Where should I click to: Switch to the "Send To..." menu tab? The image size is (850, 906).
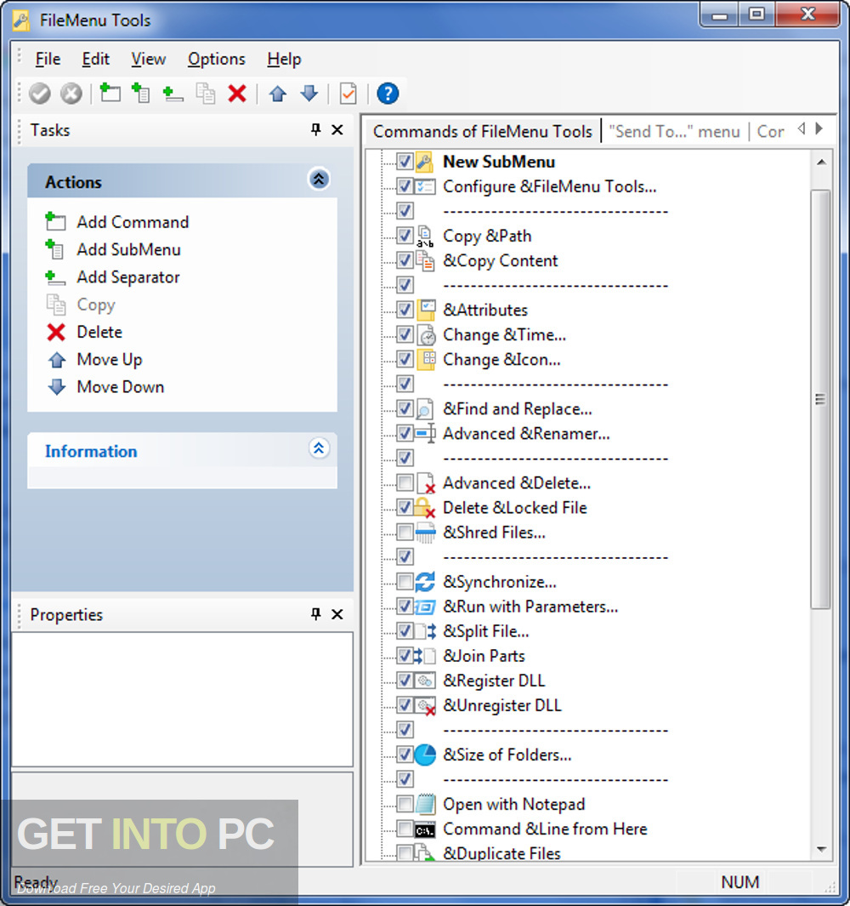674,132
